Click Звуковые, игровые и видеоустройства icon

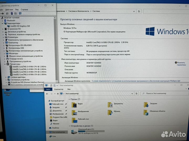click(x=6, y=34)
